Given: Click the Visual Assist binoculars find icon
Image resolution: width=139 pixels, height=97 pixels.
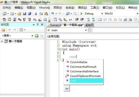Looking at the screenshot, I should click(x=19, y=20).
